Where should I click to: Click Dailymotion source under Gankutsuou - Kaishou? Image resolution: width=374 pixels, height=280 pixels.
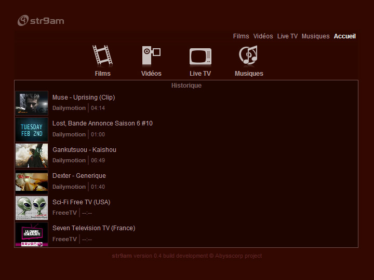[x=69, y=160]
